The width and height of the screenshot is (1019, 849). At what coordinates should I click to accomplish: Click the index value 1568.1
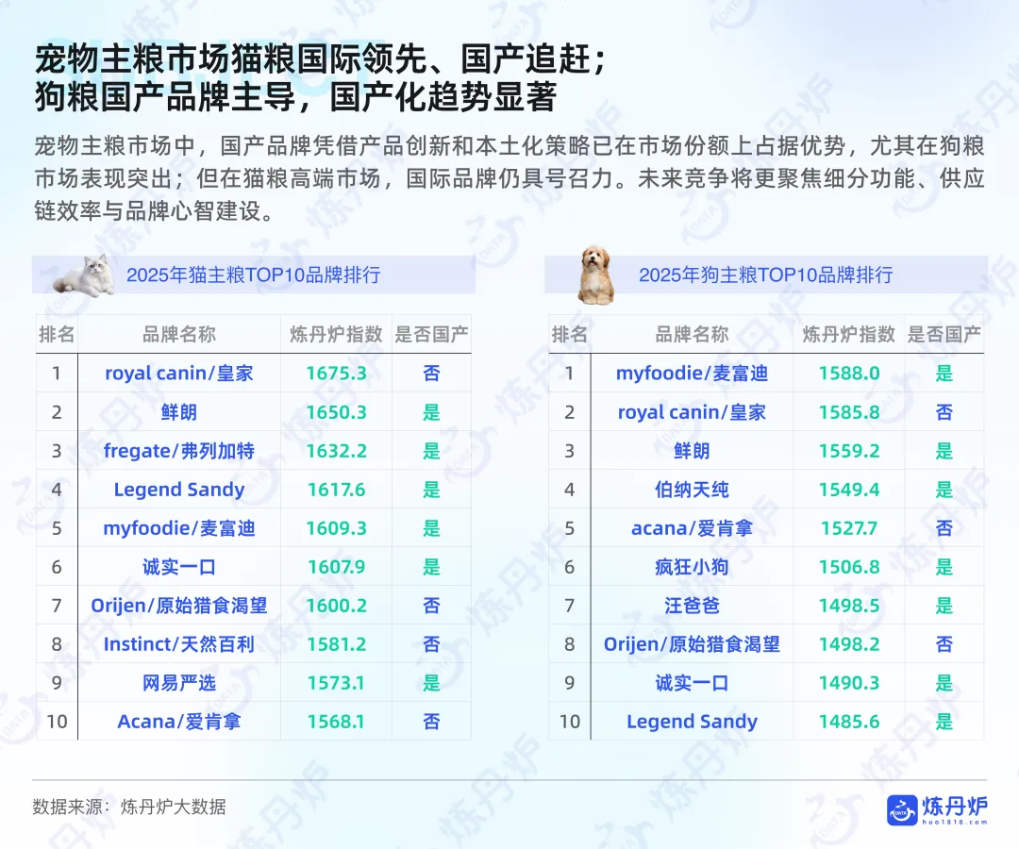click(x=336, y=722)
